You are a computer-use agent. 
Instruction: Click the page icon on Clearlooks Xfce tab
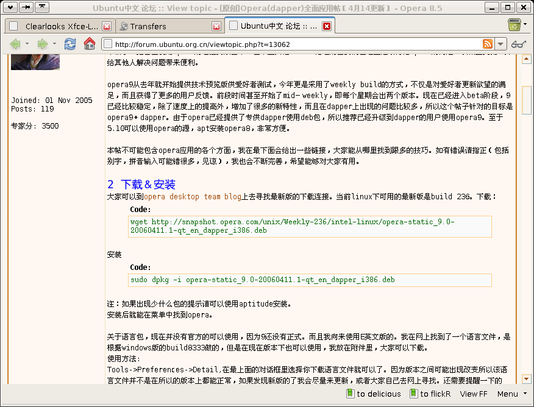[13, 26]
